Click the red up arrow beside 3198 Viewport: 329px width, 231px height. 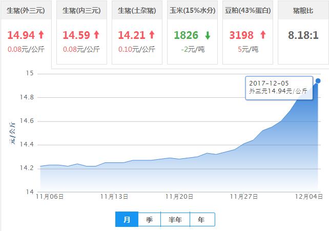coord(263,35)
